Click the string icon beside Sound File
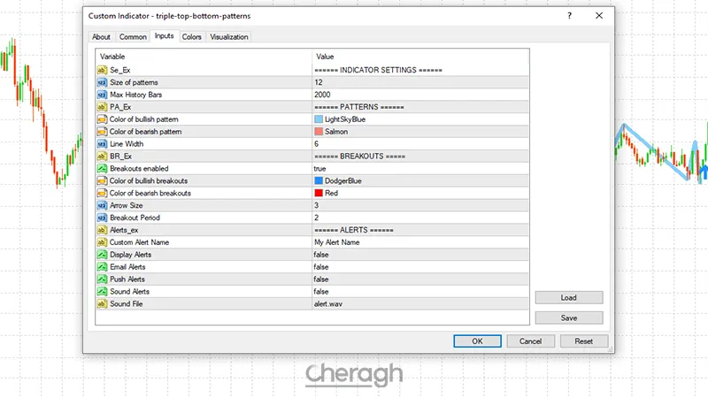Screen dimensions: 708x398 point(102,303)
